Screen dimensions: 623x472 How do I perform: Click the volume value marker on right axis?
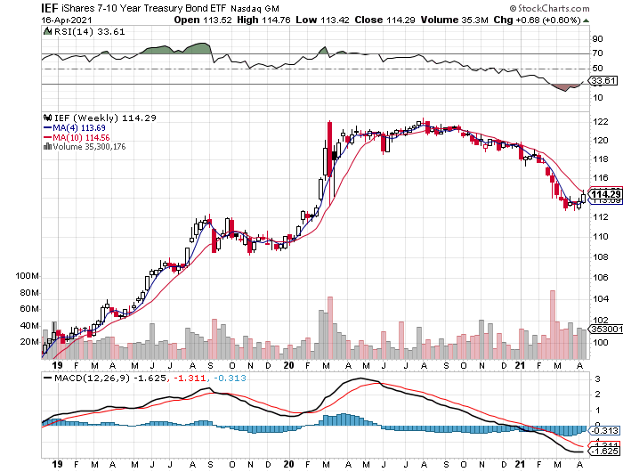(606, 330)
